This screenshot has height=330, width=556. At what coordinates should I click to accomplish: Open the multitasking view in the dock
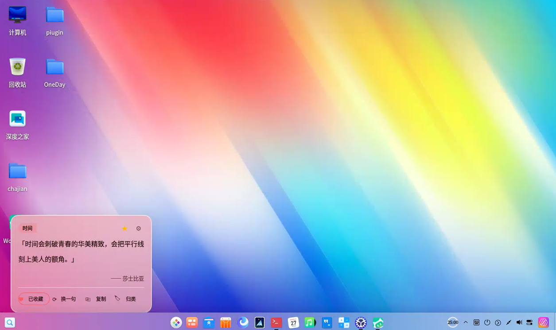coord(192,322)
